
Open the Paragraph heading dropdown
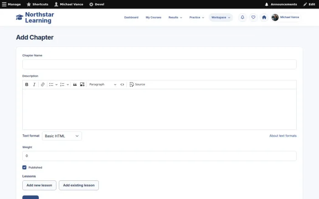(103, 85)
